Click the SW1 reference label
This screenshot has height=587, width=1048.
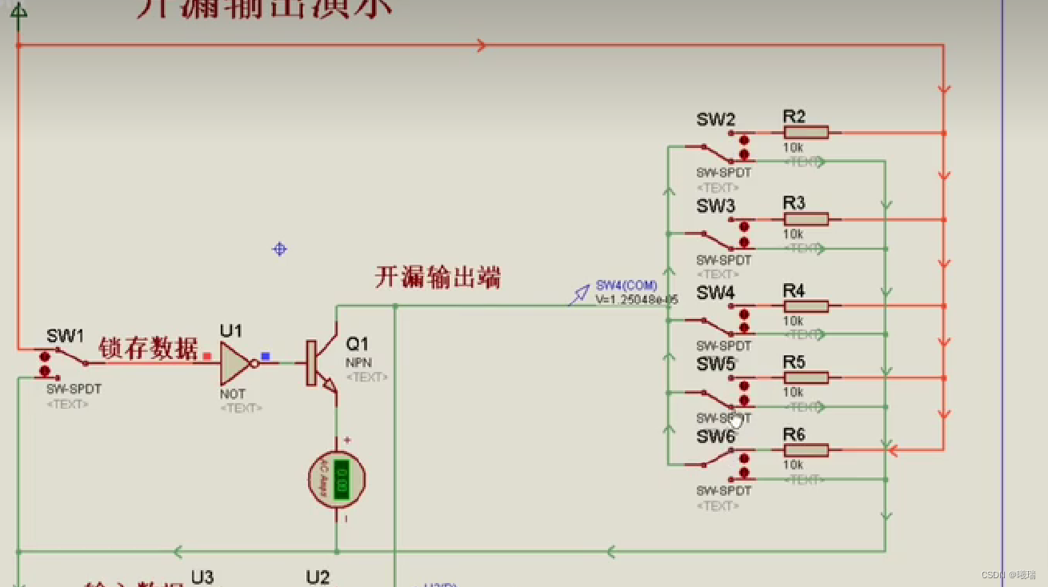tap(65, 336)
